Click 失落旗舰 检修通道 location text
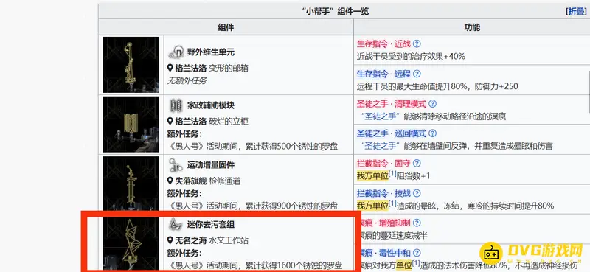Image resolution: width=590 pixels, height=272 pixels. coord(208,181)
